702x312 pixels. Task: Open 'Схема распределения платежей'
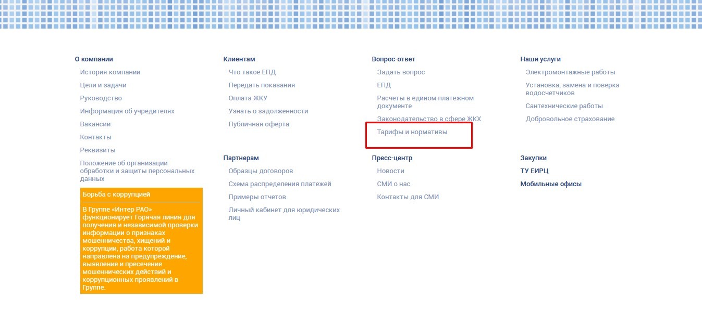(x=280, y=184)
